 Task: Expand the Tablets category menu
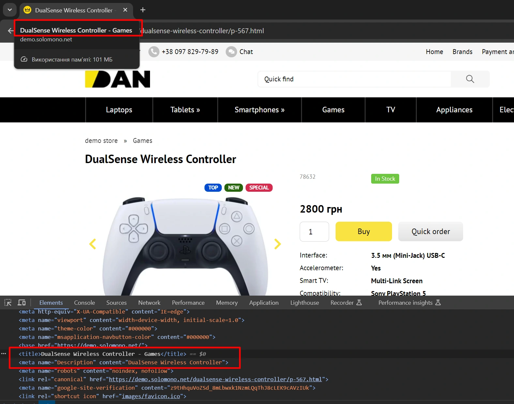(185, 110)
